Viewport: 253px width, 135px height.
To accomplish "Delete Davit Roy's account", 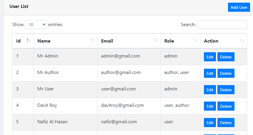I will [226, 106].
